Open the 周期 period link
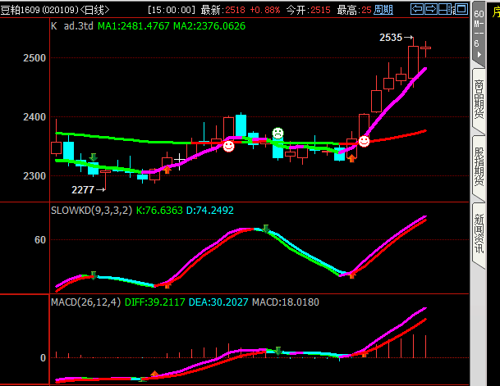This screenshot has width=500, height=386. click(x=383, y=10)
